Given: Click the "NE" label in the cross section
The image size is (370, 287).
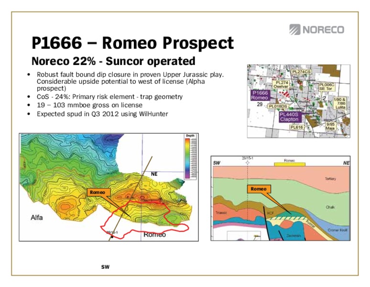Looking at the screenshot, I should click(x=346, y=163).
